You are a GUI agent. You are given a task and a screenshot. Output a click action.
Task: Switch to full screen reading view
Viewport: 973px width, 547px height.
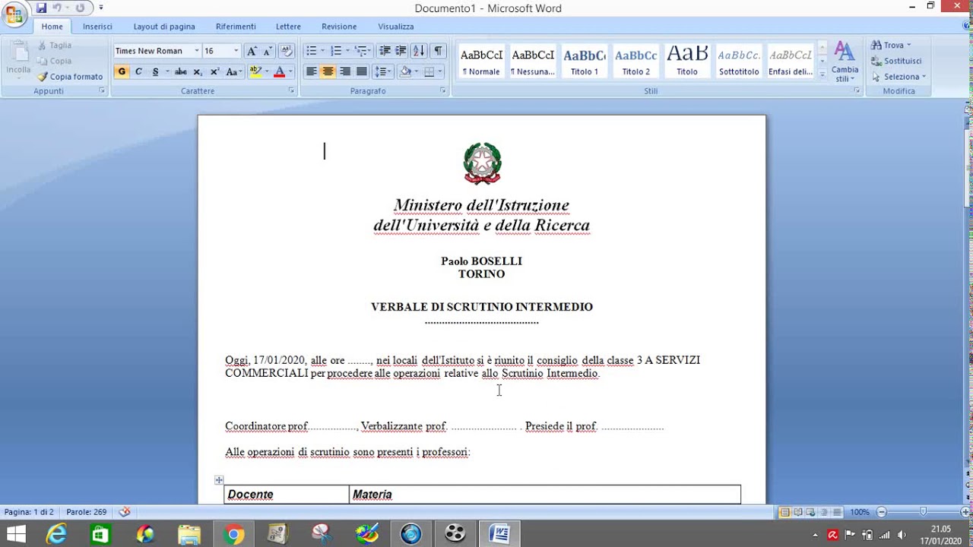(797, 512)
